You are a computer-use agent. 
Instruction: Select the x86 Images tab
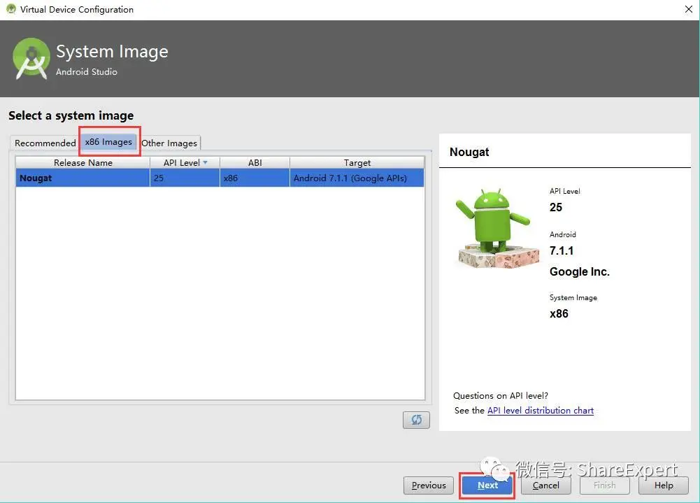click(108, 142)
